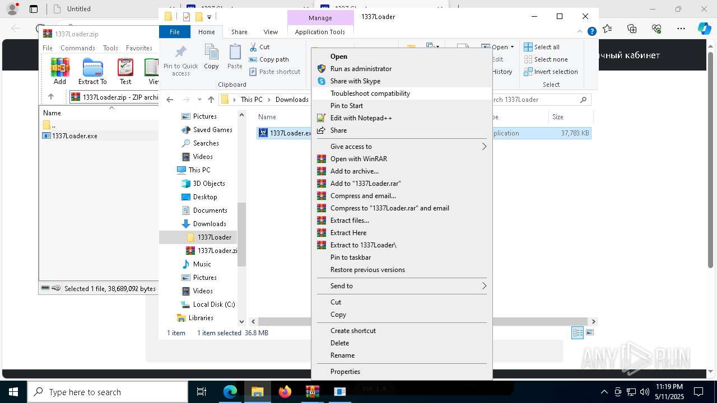Select Run as administrator
The height and width of the screenshot is (403, 717).
click(x=402, y=68)
